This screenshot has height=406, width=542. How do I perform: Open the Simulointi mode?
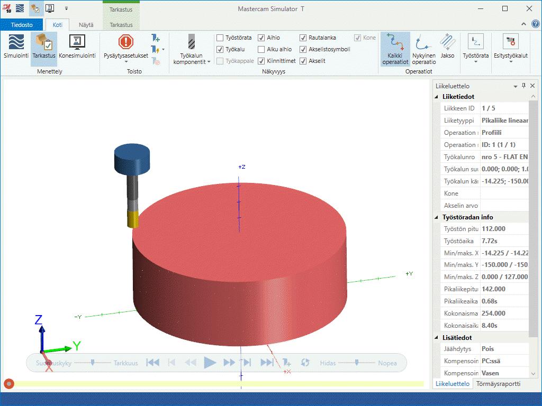16,47
